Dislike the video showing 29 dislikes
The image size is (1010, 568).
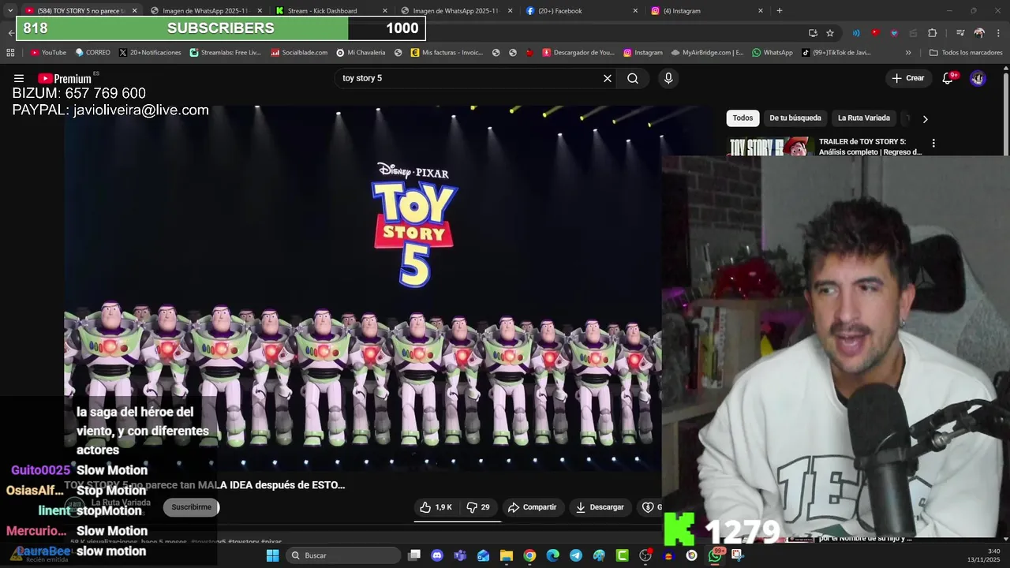pyautogui.click(x=478, y=507)
